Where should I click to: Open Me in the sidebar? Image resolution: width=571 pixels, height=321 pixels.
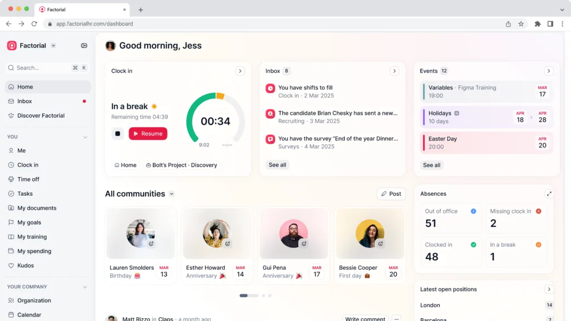[x=48, y=150]
